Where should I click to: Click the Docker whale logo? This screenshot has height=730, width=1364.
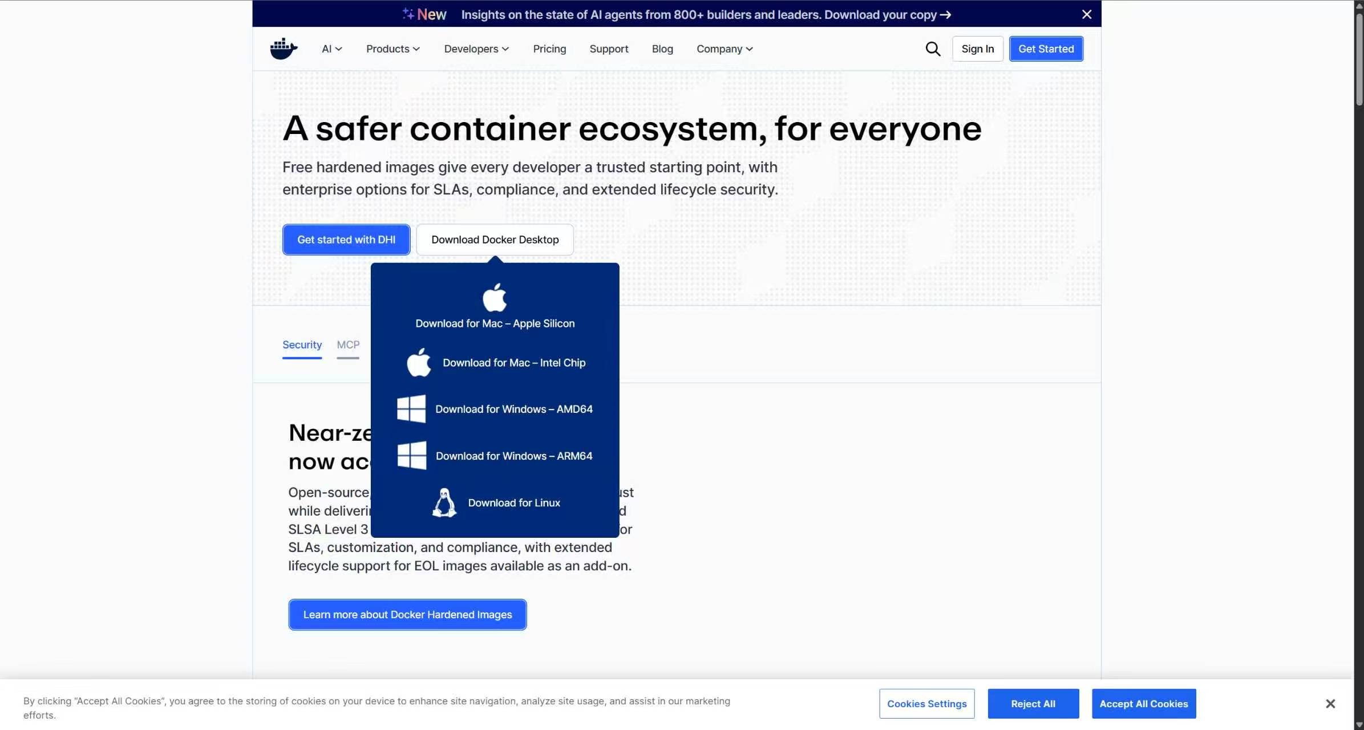pos(284,49)
